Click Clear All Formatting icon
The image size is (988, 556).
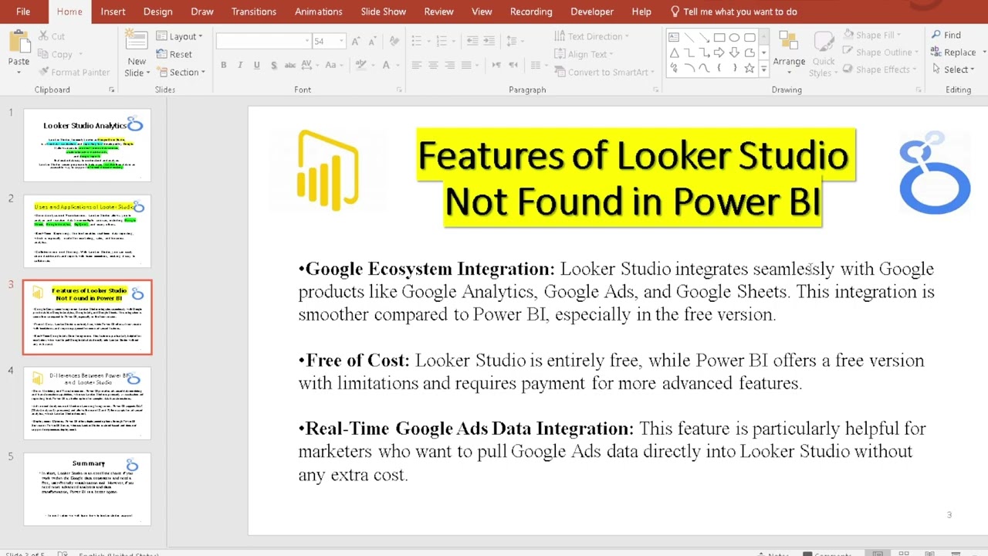coord(394,41)
